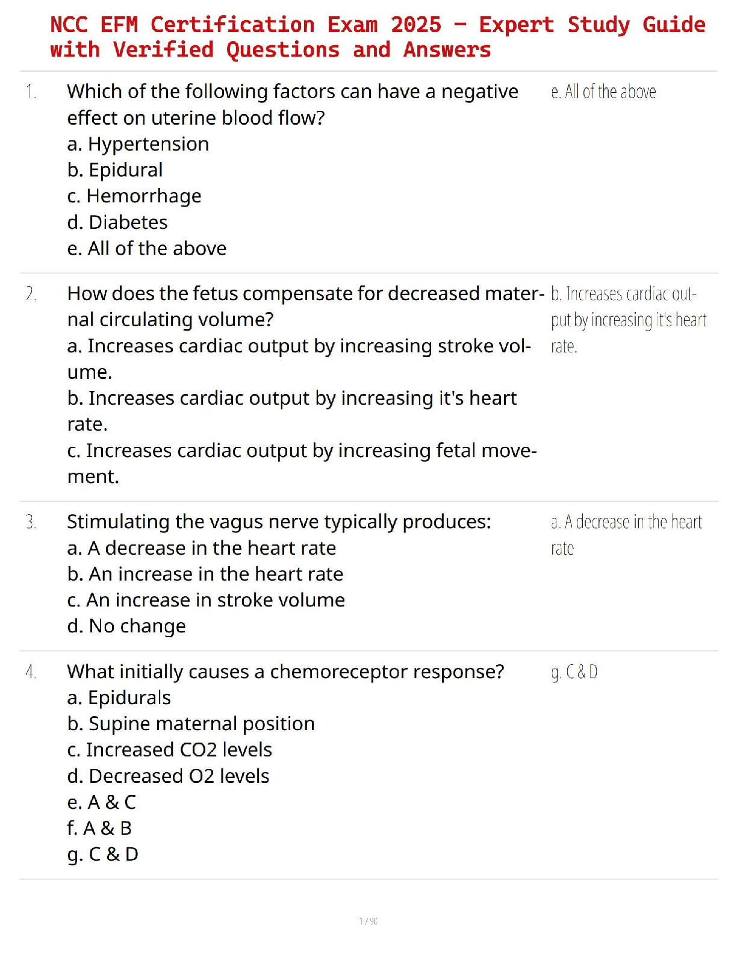Select option 'c' about increasing fetal movement
Screen dimensions: 737x954
click(x=302, y=463)
